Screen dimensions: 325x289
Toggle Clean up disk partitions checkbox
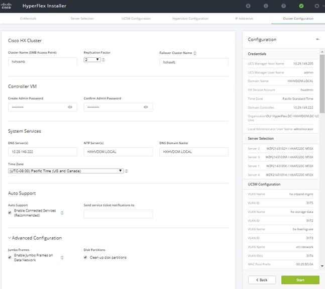(x=85, y=257)
